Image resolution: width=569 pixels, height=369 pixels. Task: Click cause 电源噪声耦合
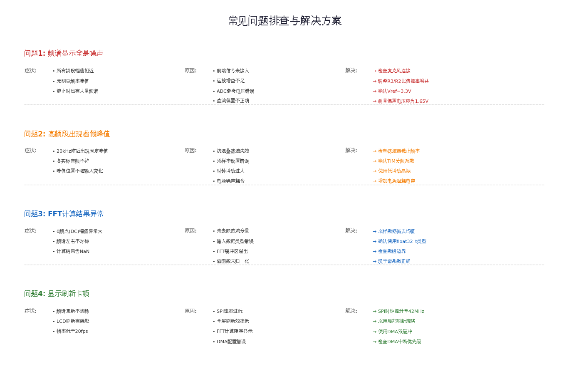(231, 181)
